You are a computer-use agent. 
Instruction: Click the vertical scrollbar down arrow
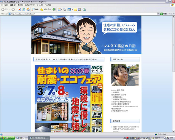pyautogui.click(x=174, y=131)
